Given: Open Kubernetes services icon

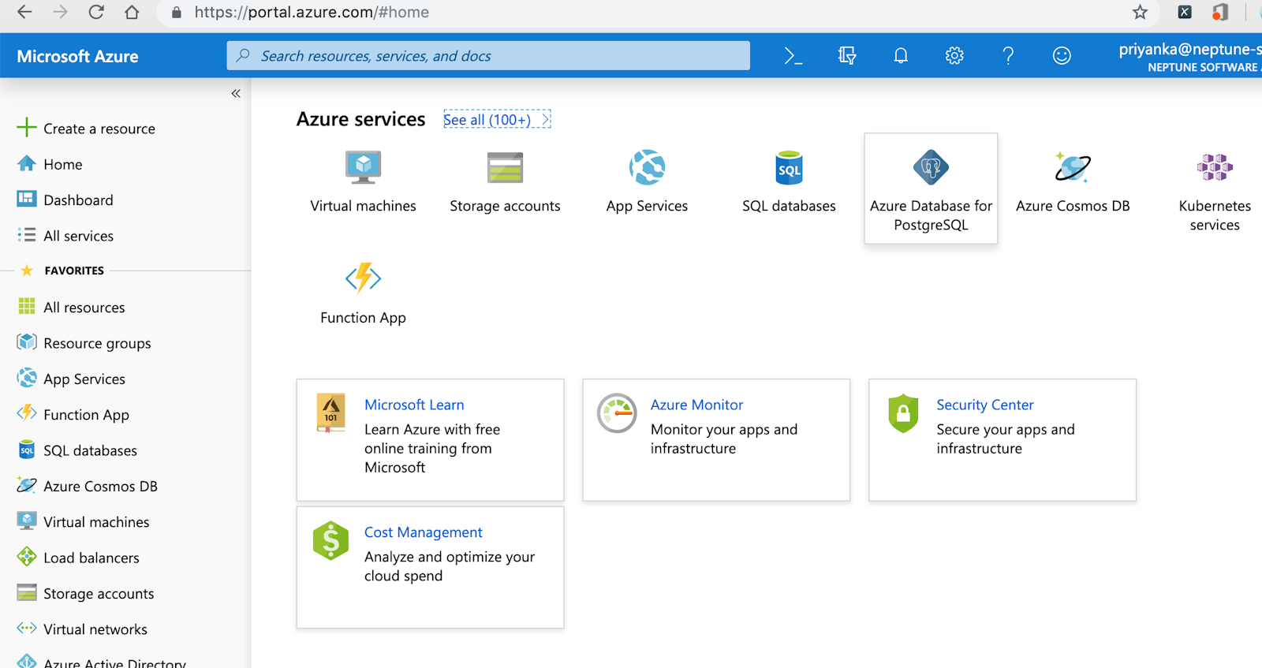Looking at the screenshot, I should coord(1215,168).
